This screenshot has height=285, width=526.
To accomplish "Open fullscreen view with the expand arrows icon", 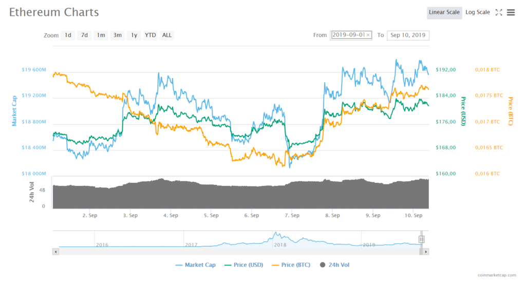I will [499, 12].
